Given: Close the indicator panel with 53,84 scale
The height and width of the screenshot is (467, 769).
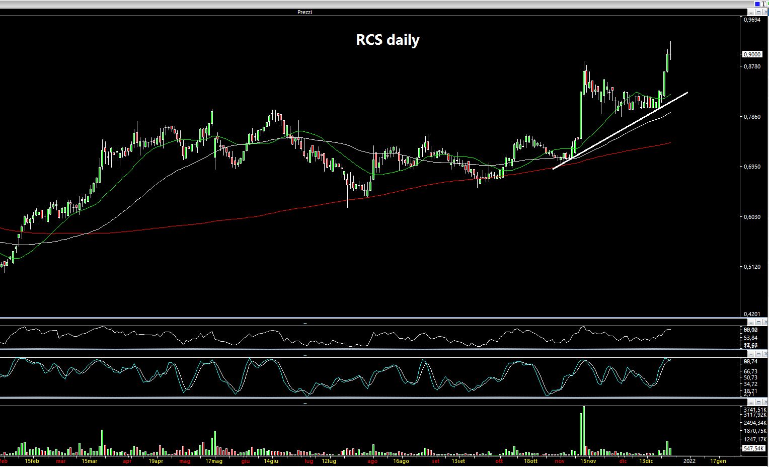Looking at the screenshot, I should pyautogui.click(x=764, y=322).
